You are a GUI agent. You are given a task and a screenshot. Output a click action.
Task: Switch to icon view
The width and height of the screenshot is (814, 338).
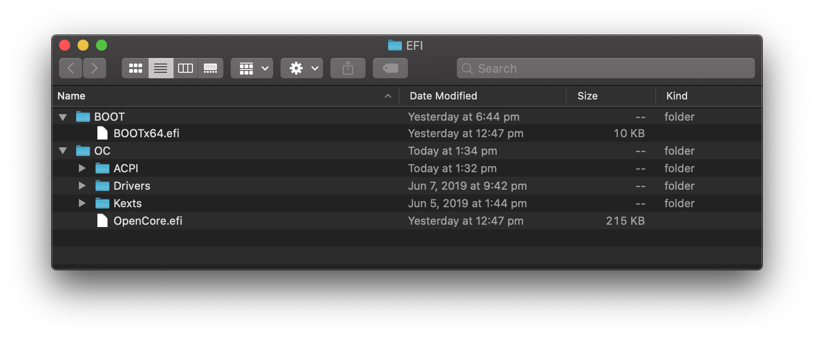click(x=135, y=68)
